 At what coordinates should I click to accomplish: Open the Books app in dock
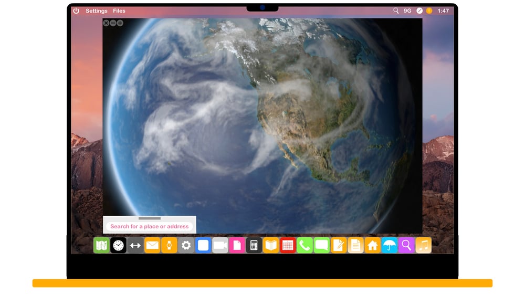click(x=271, y=246)
